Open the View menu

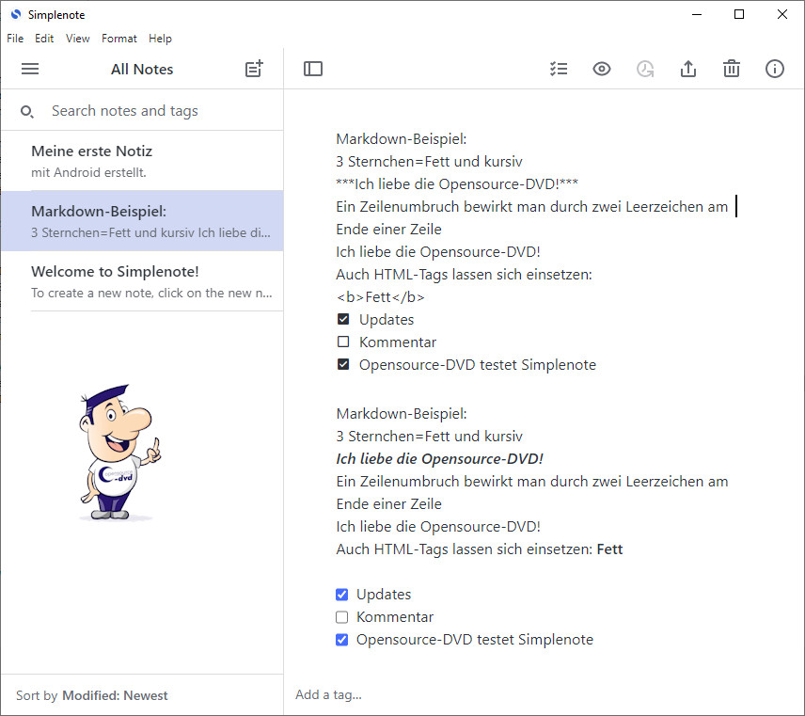point(78,39)
